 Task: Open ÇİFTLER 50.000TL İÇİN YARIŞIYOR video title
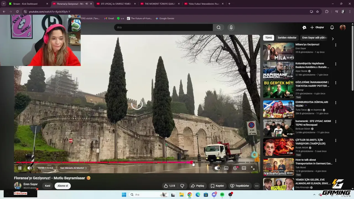[310, 142]
